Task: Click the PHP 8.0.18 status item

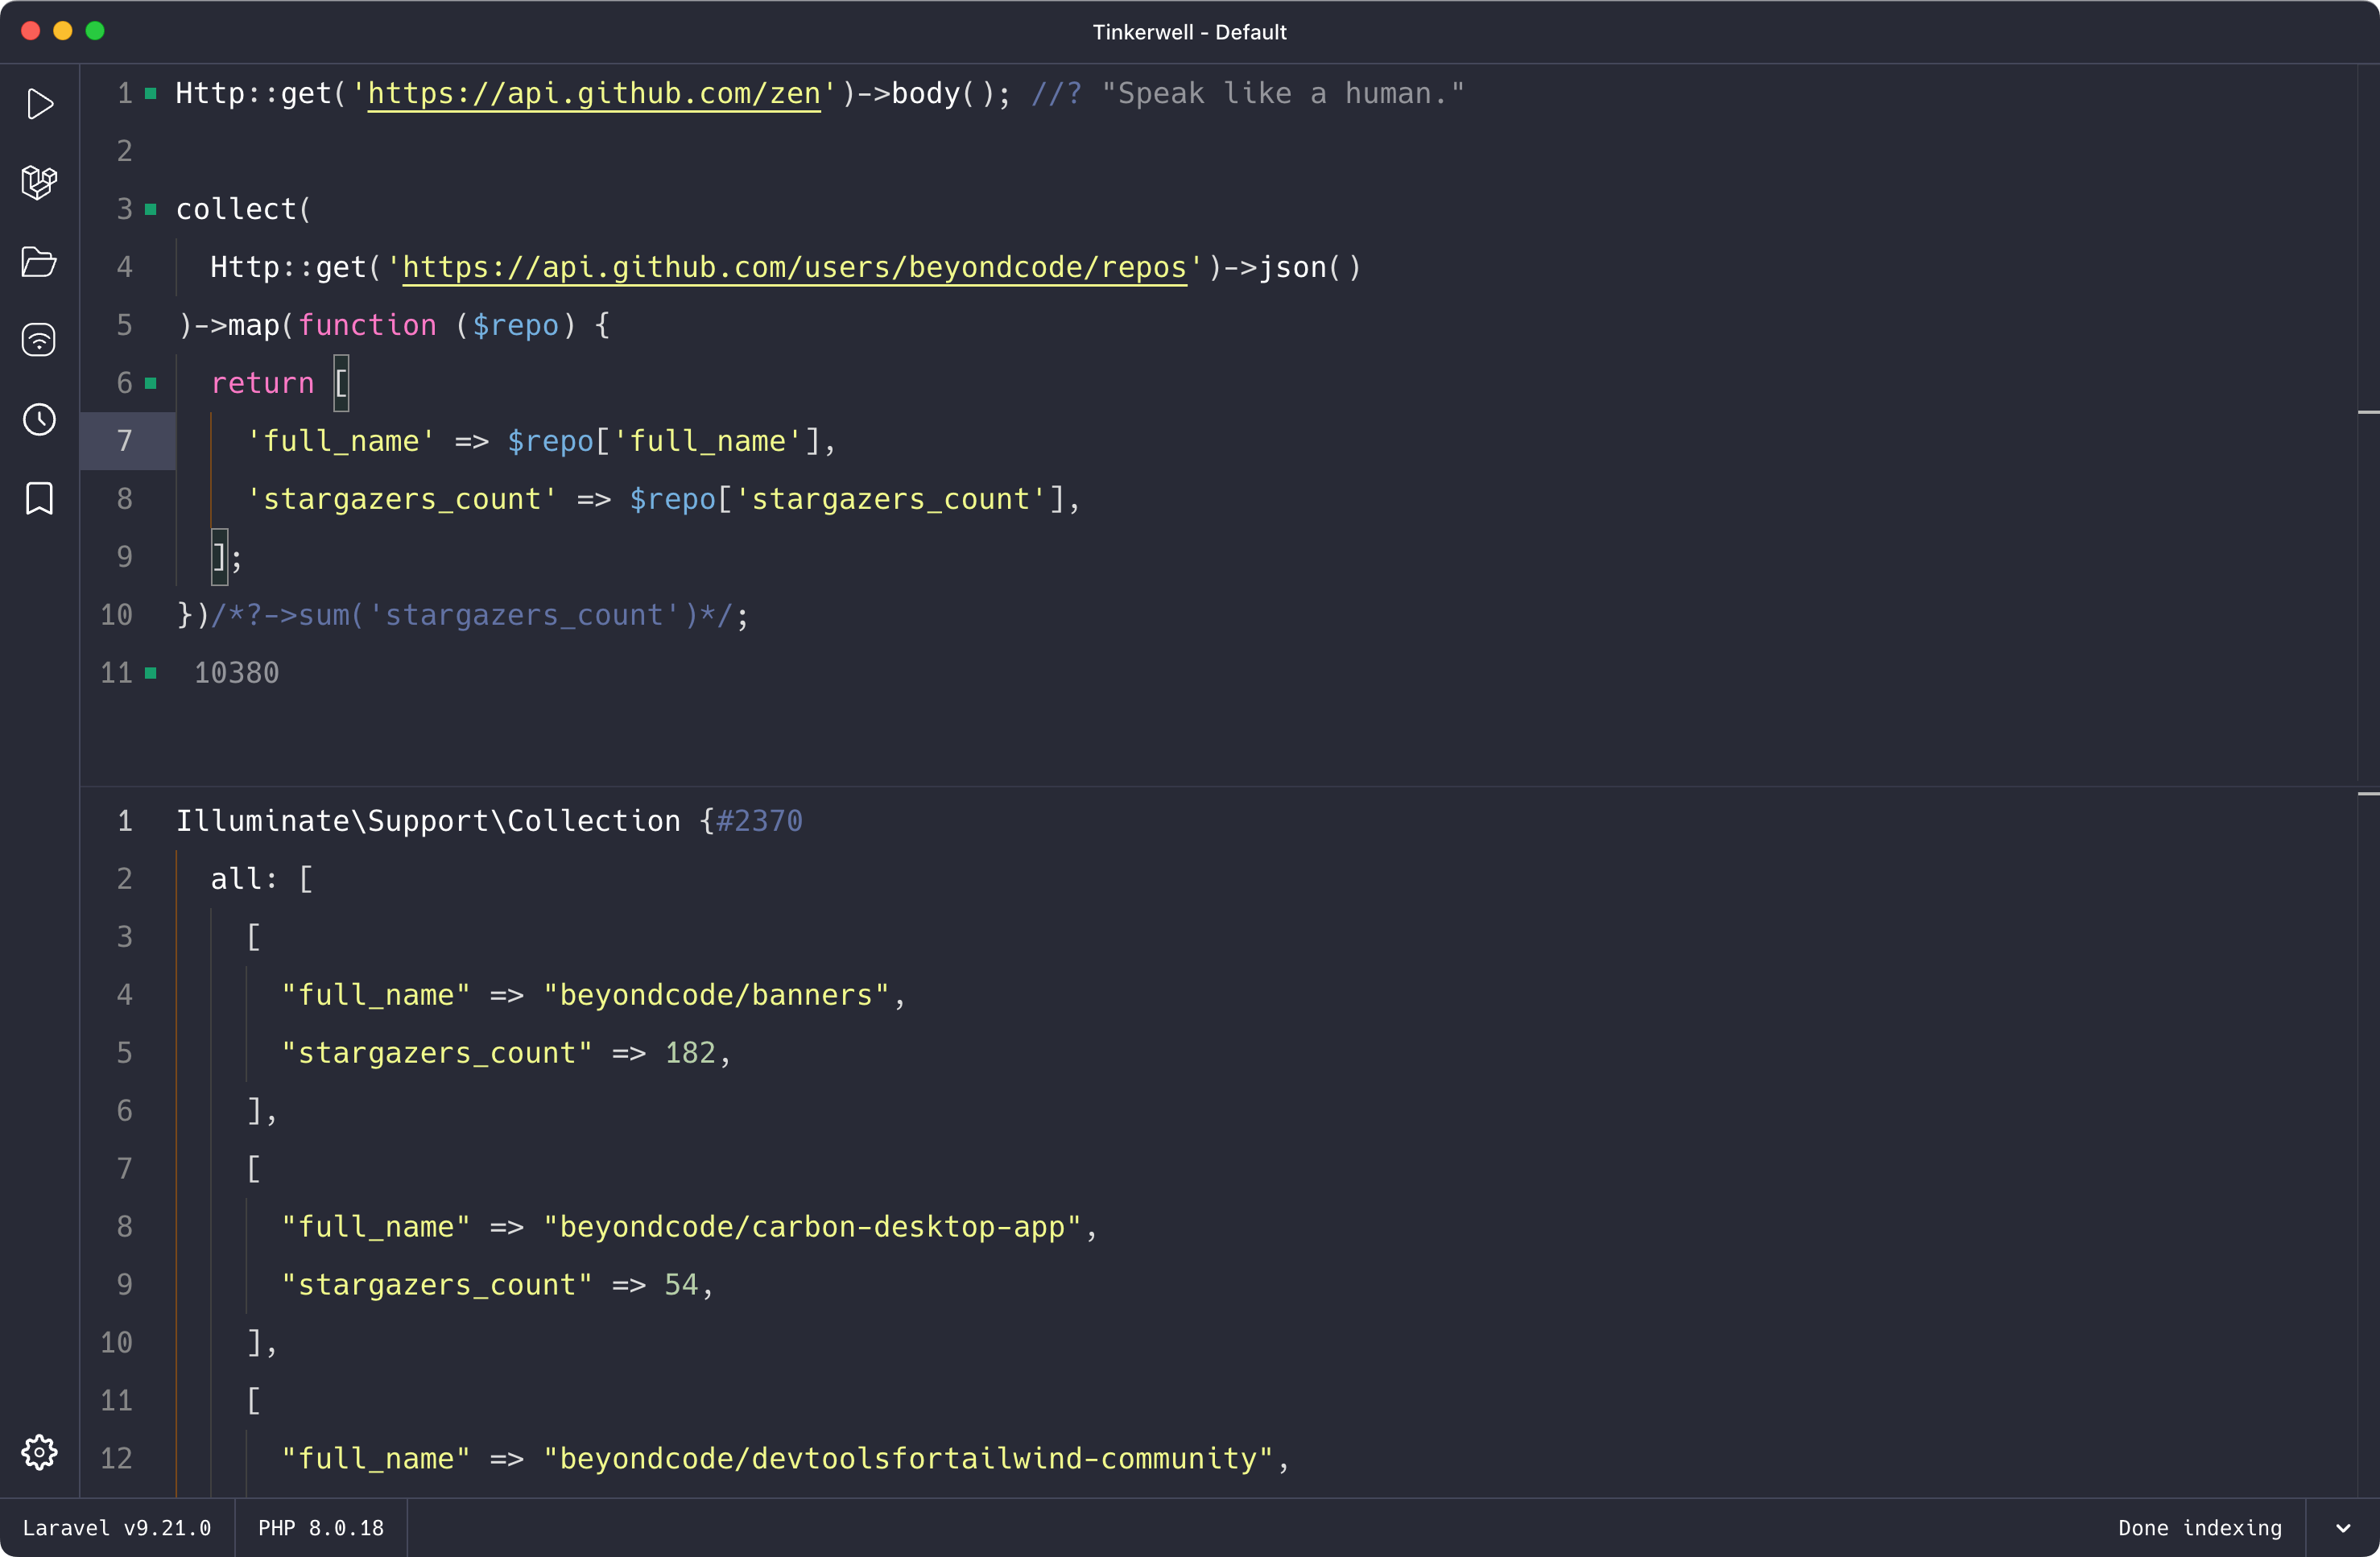Action: [321, 1528]
